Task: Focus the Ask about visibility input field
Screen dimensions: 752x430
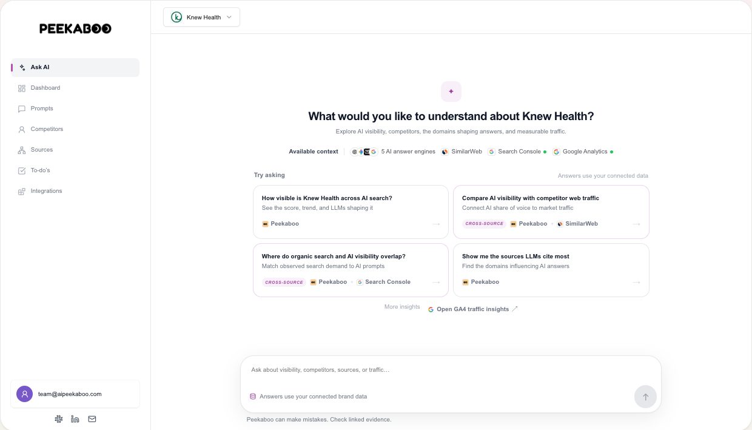Action: pyautogui.click(x=451, y=369)
